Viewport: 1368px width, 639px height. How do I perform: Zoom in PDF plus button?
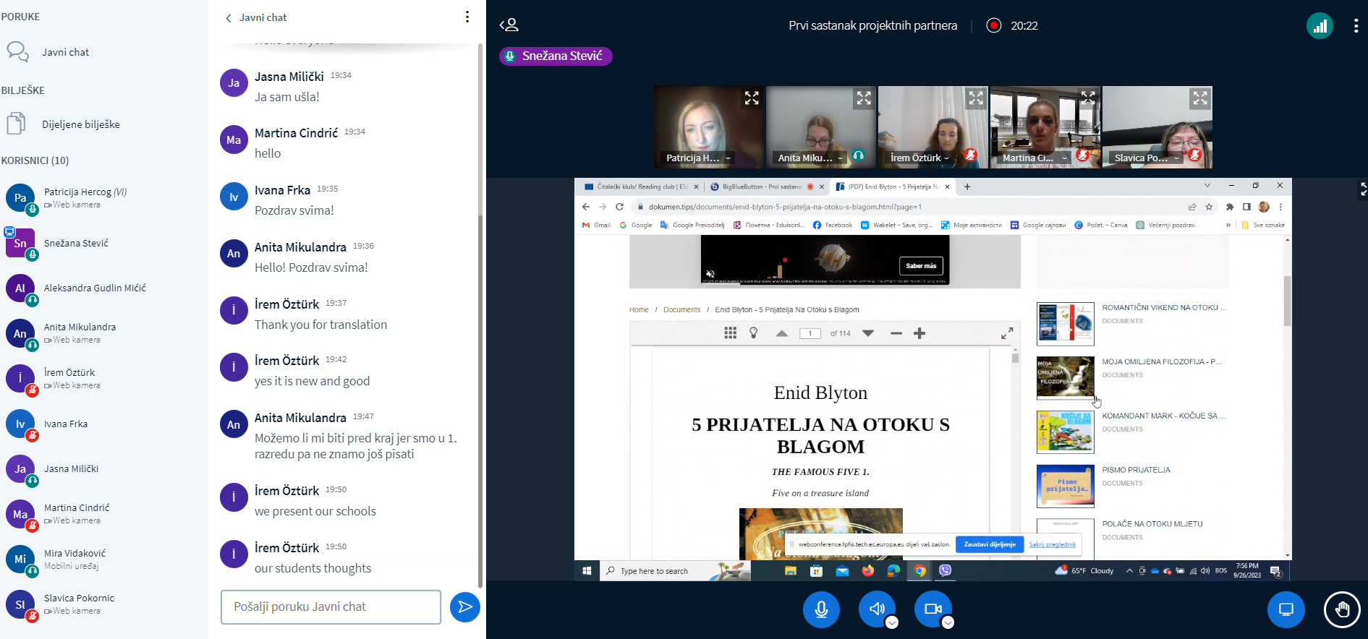[919, 333]
